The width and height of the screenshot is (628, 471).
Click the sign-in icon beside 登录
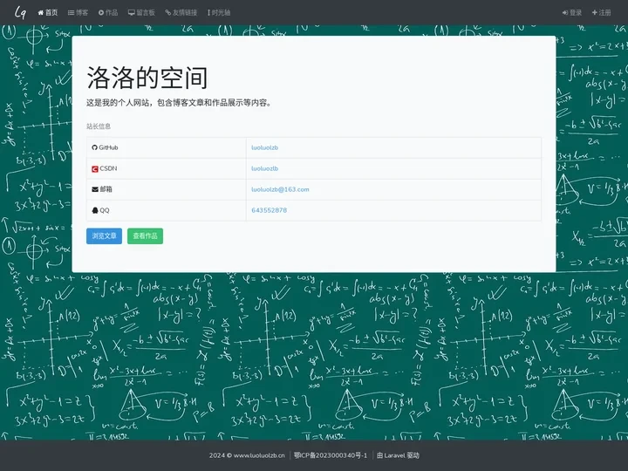click(x=564, y=13)
